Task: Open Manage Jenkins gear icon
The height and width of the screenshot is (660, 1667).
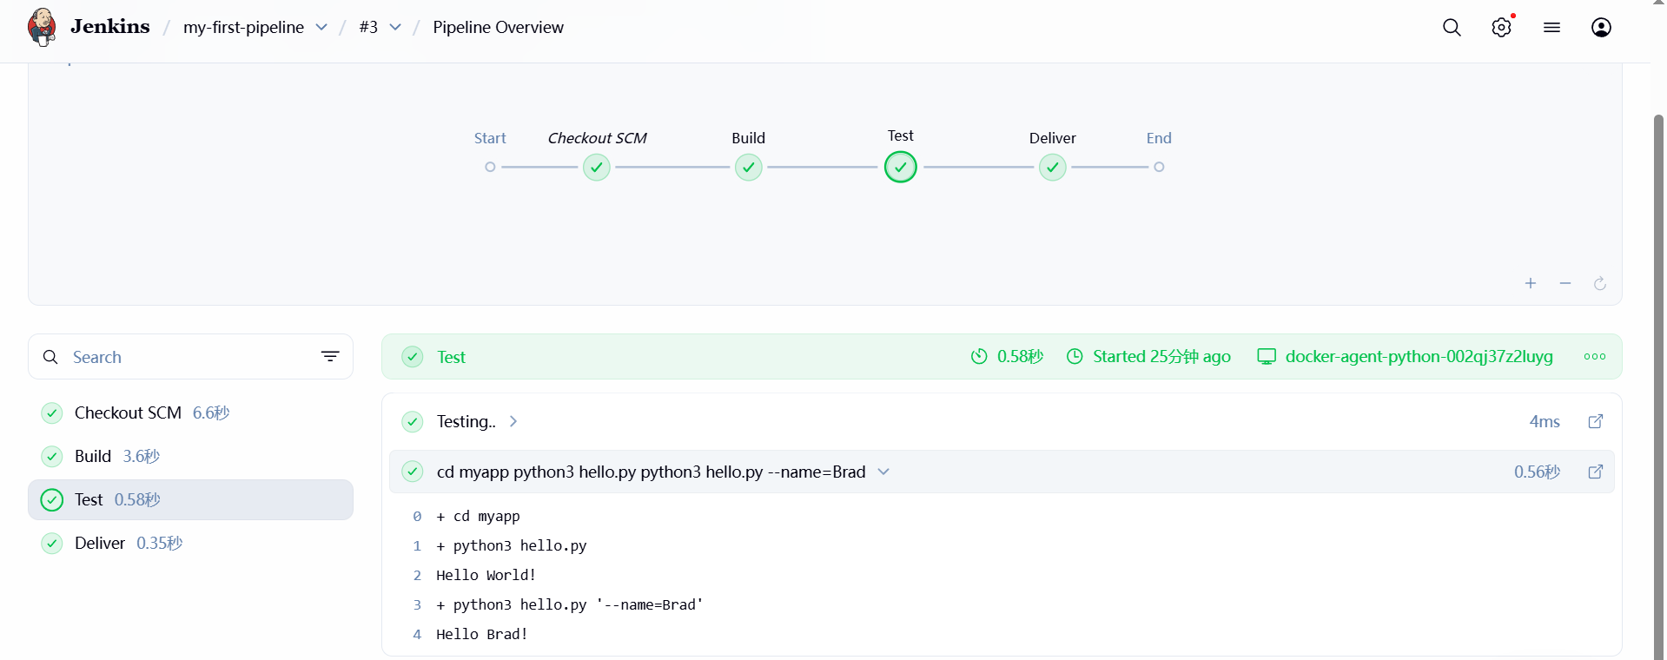Action: point(1501,28)
